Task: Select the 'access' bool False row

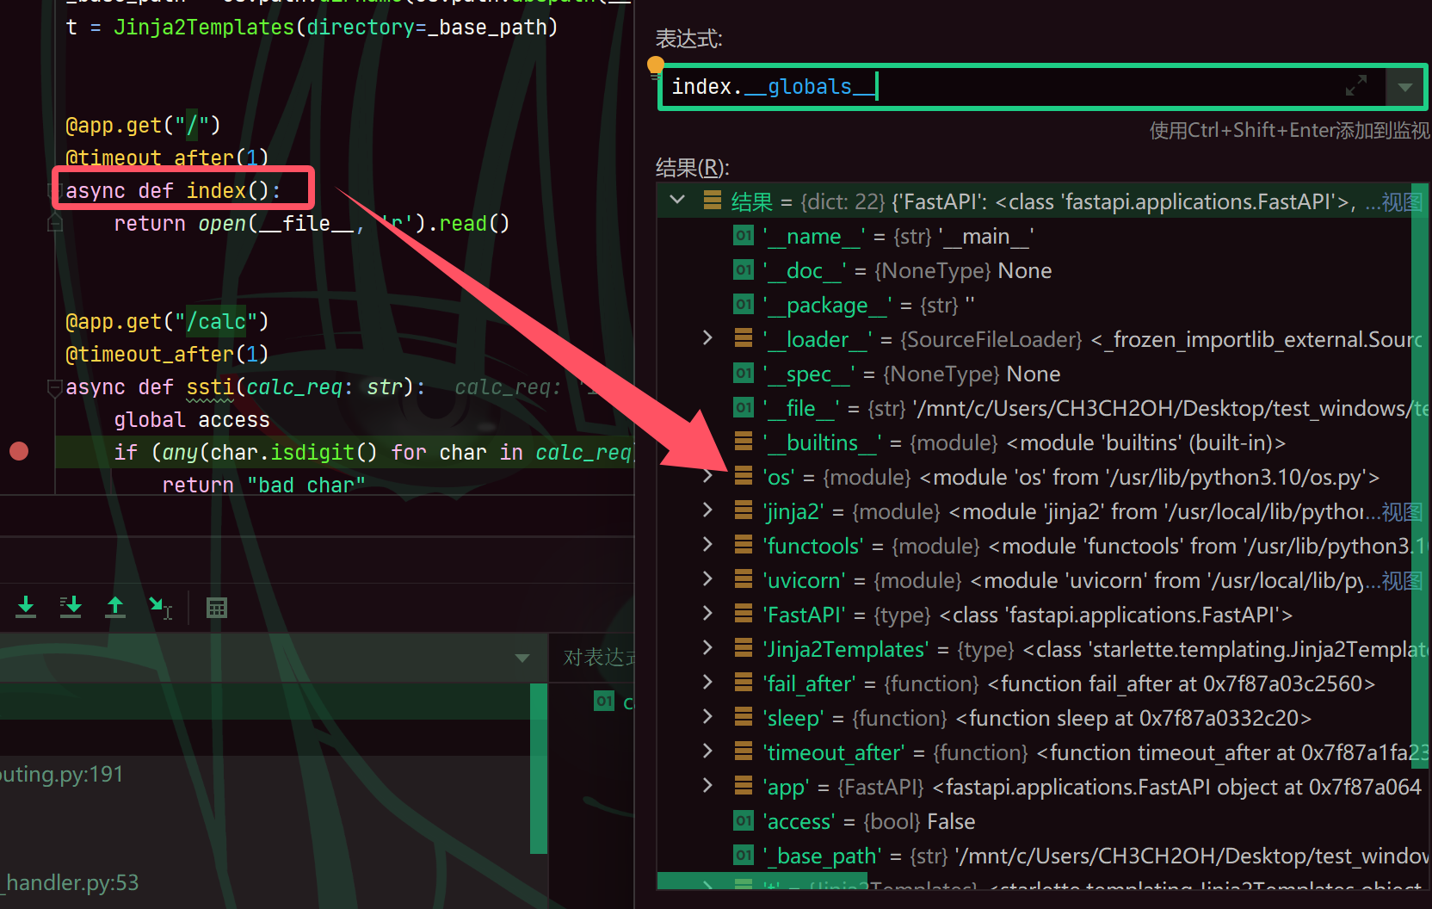Action: 1034,821
